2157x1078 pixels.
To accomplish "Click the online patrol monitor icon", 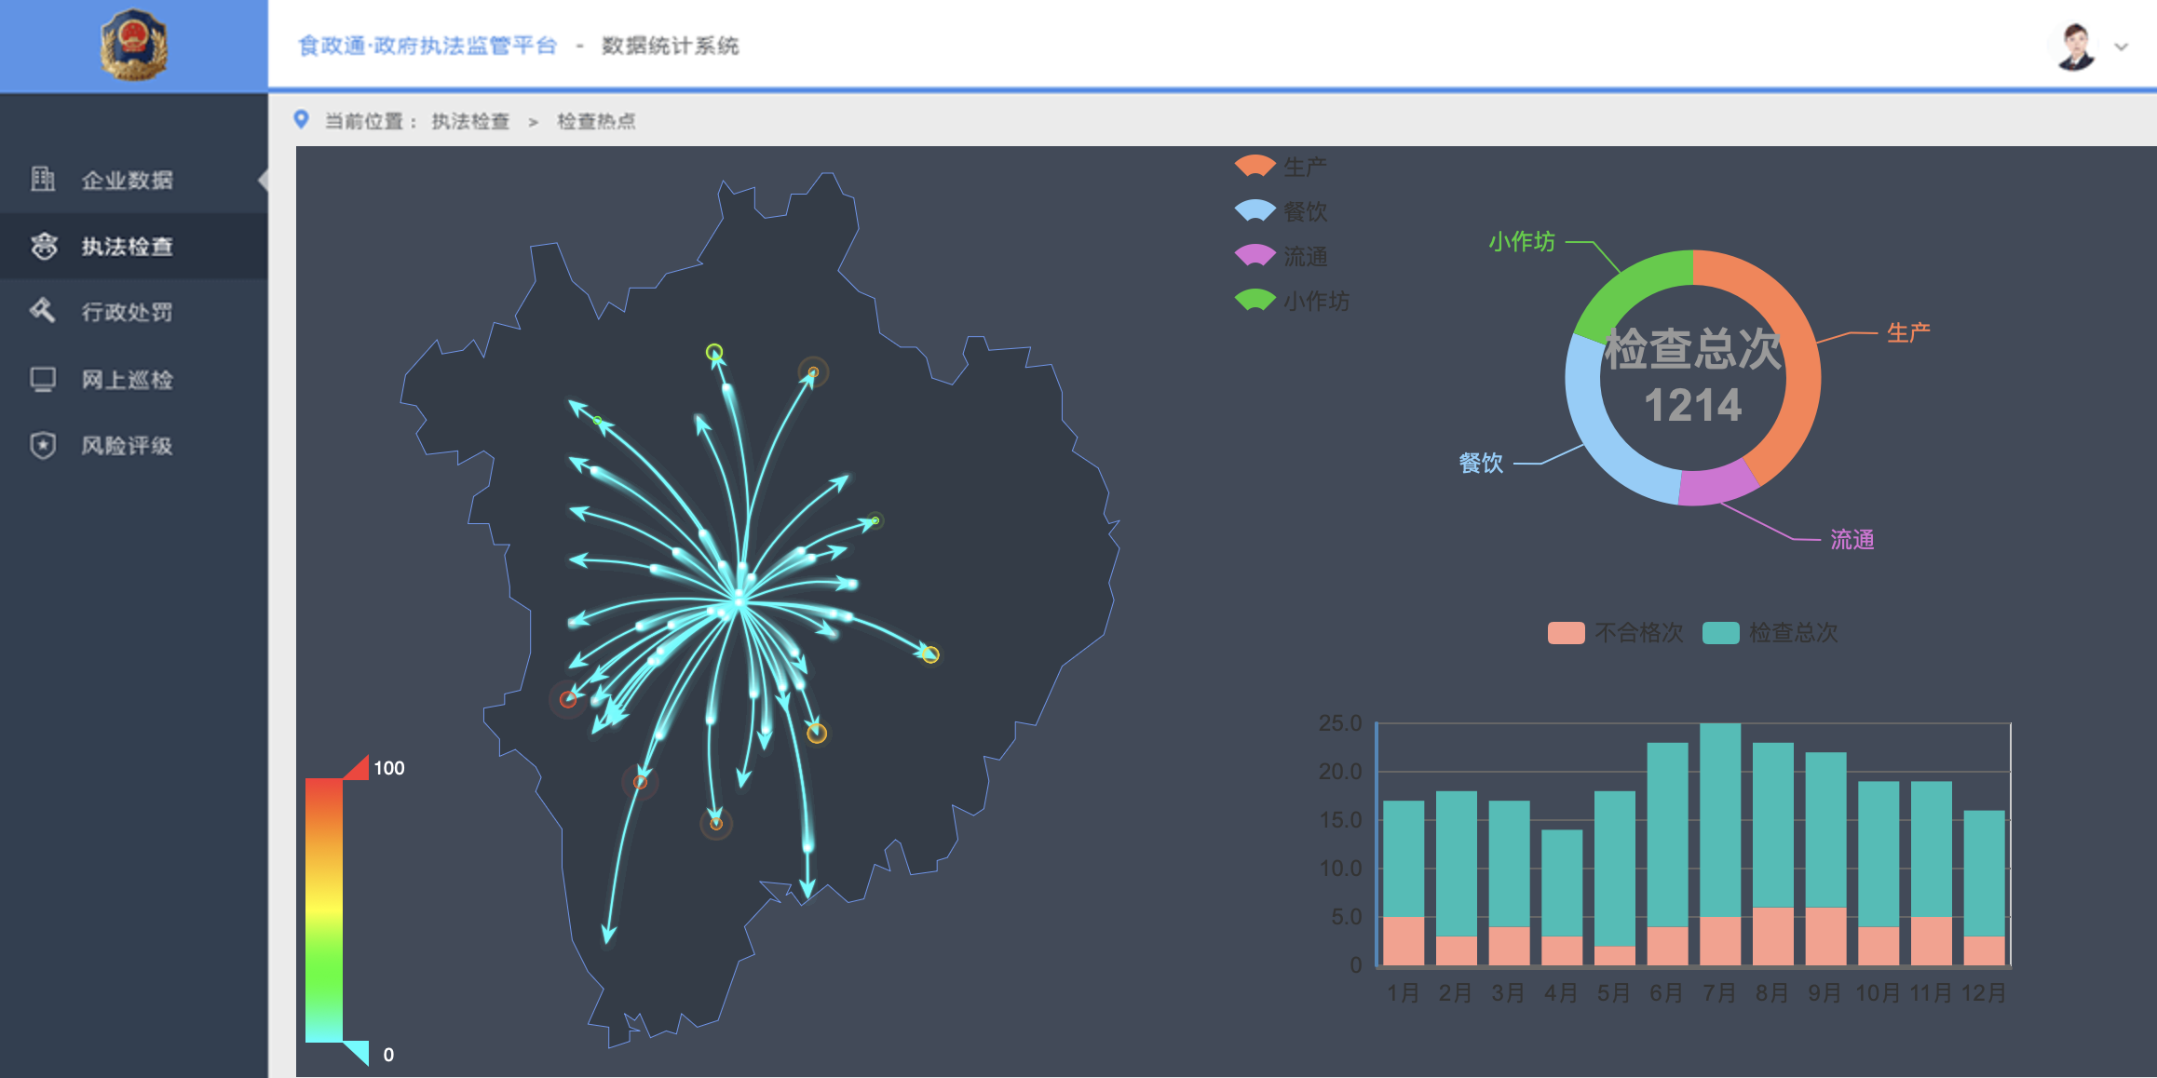I will click(x=43, y=379).
